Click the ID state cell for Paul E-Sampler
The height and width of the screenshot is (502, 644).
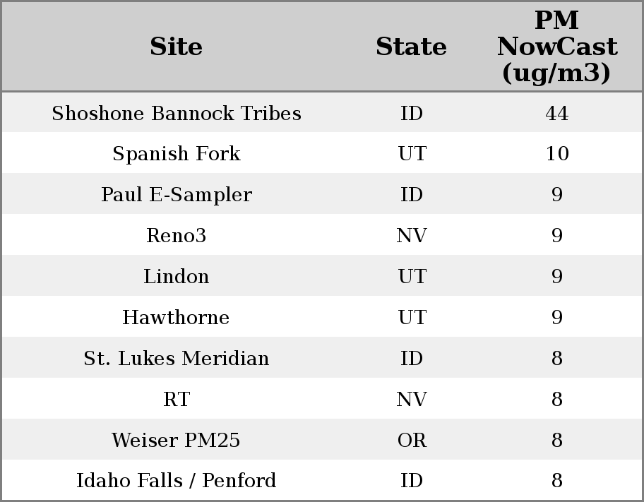point(412,195)
